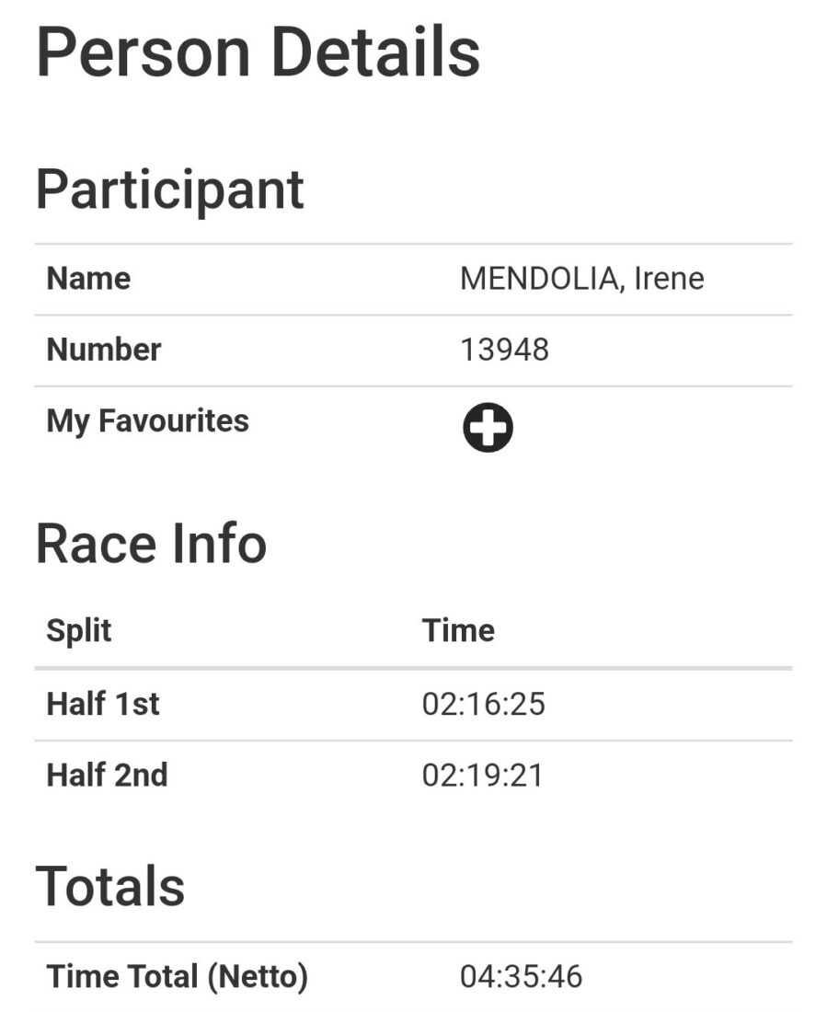Select the Participant section heading
The width and height of the screenshot is (827, 1012).
tap(169, 189)
